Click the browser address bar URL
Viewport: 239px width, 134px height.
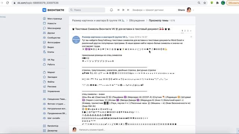[x=38, y=3]
